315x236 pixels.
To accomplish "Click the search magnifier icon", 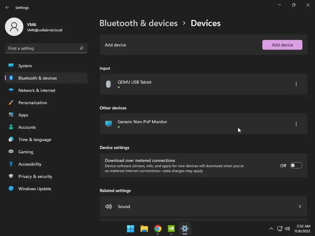I will pyautogui.click(x=82, y=48).
